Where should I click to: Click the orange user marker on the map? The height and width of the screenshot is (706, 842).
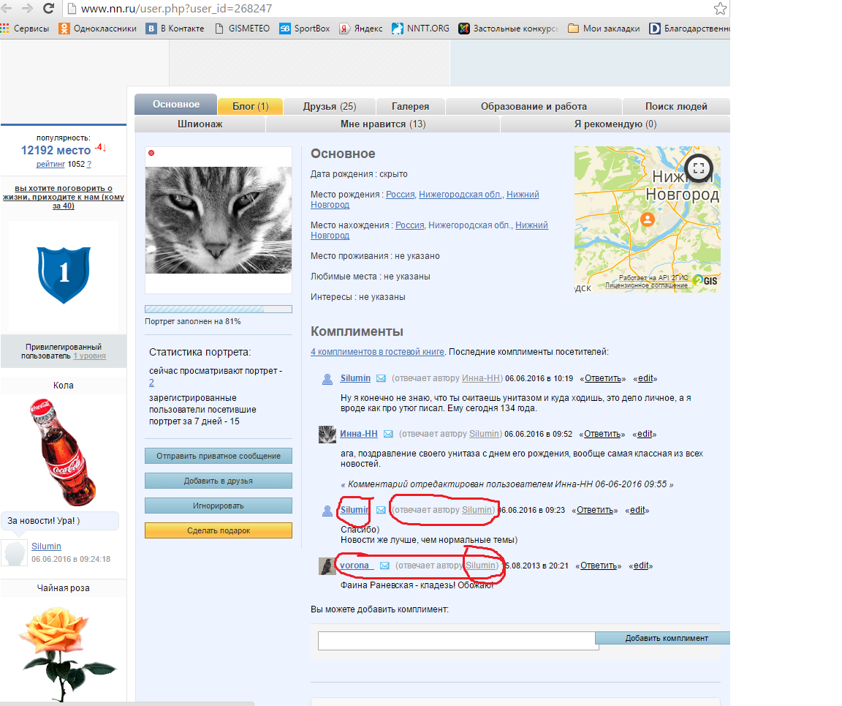click(648, 219)
